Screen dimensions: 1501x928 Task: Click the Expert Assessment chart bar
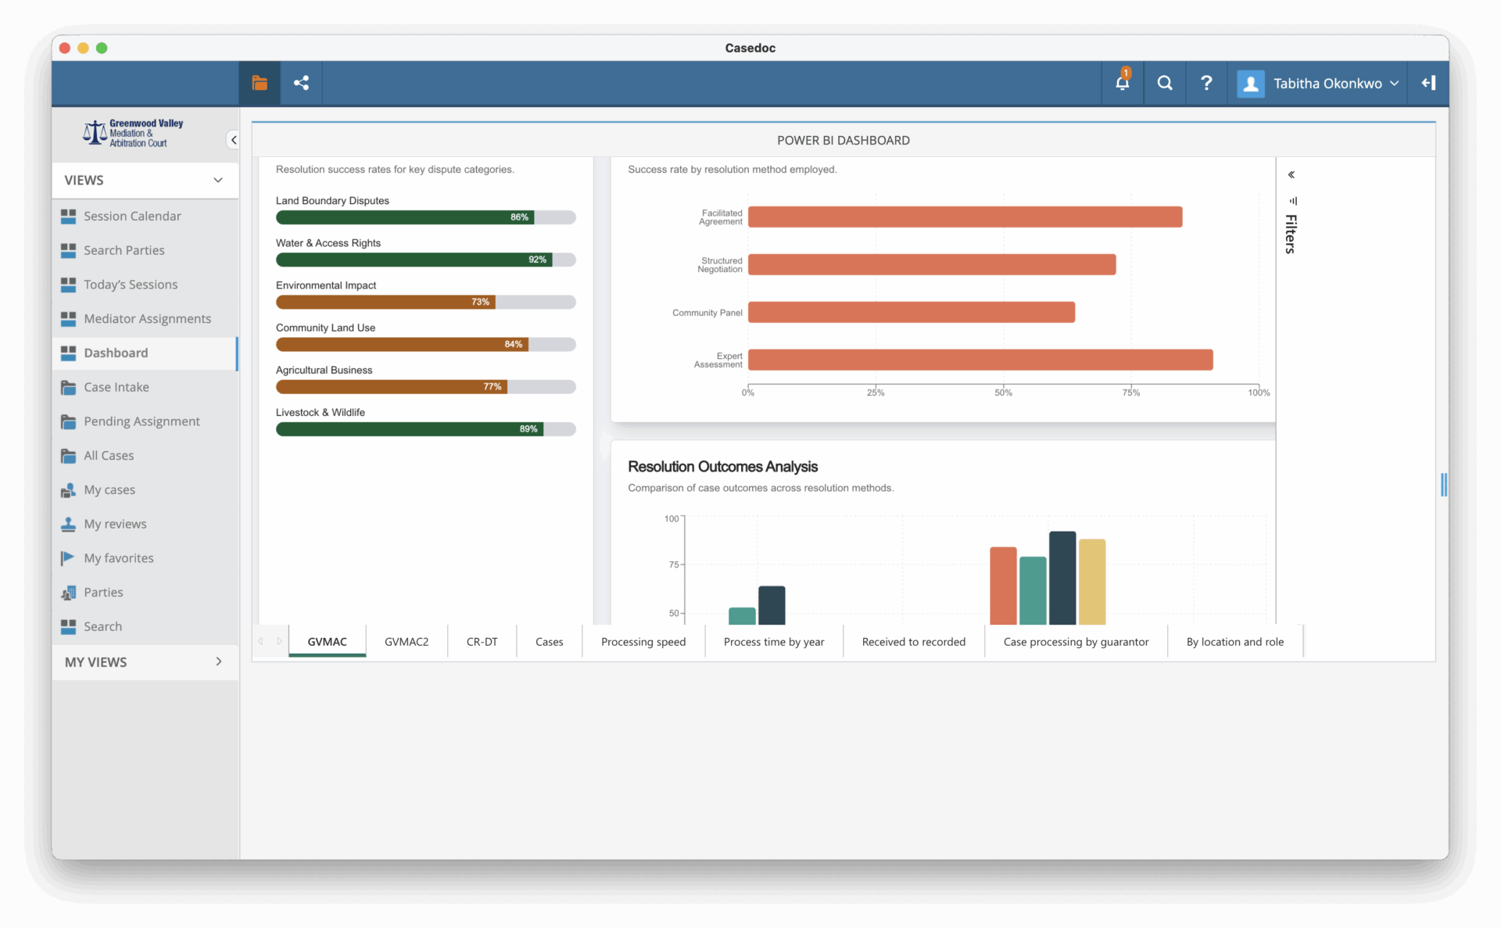(x=980, y=360)
